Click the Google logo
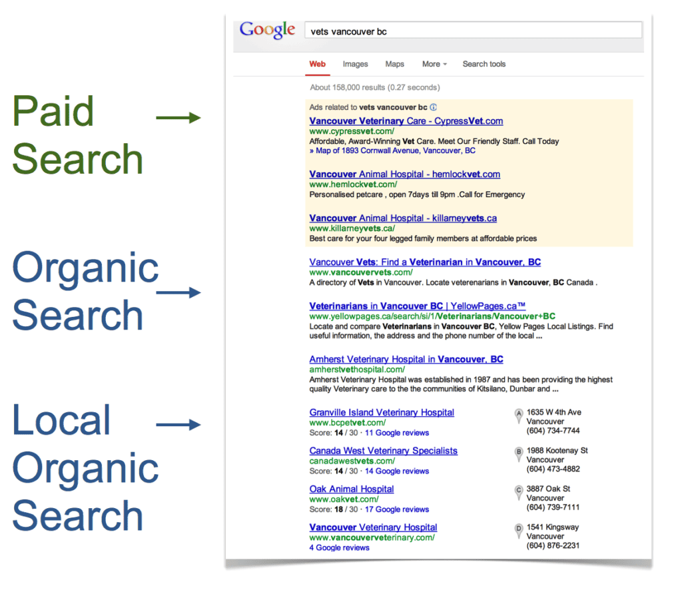 click(x=266, y=29)
